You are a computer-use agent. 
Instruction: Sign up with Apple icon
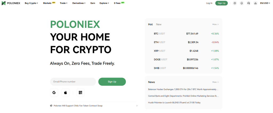[x=66, y=92]
